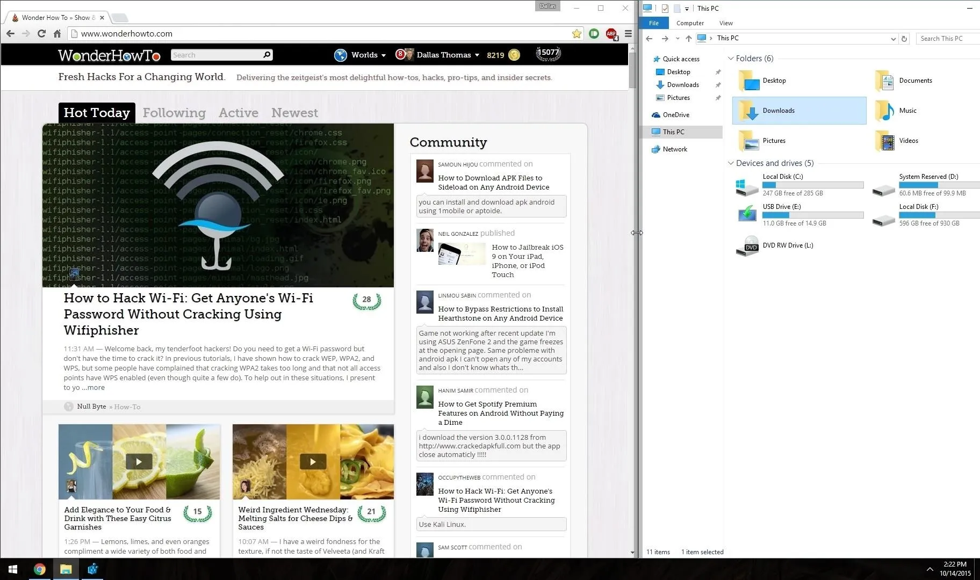Switch to the Newest tab

[294, 113]
